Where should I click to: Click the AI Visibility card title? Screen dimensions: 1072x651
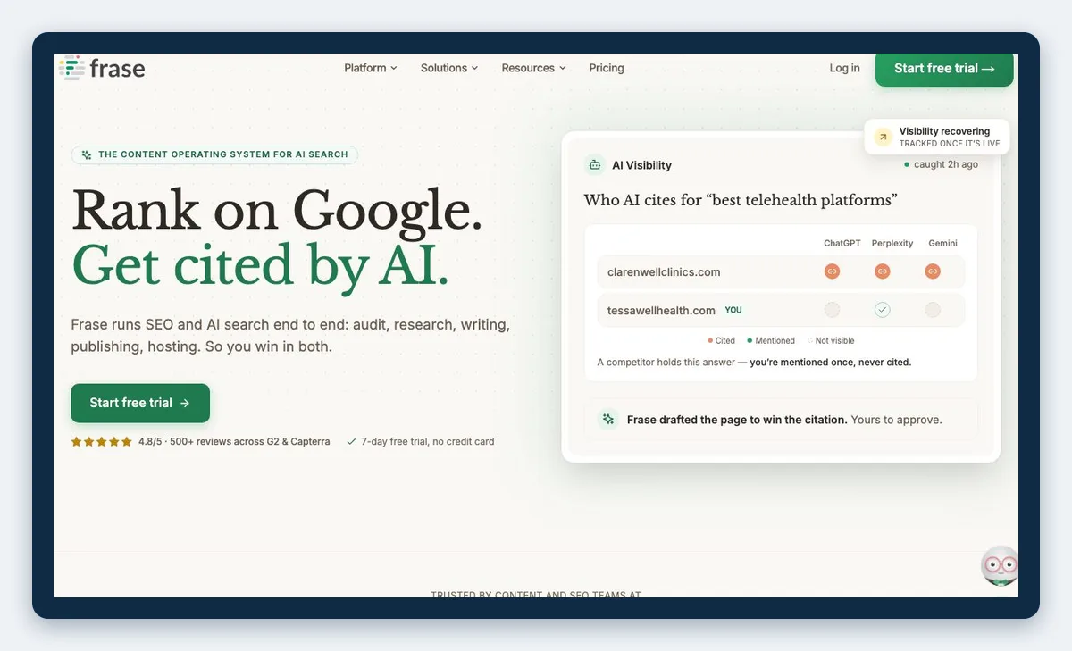[641, 165]
